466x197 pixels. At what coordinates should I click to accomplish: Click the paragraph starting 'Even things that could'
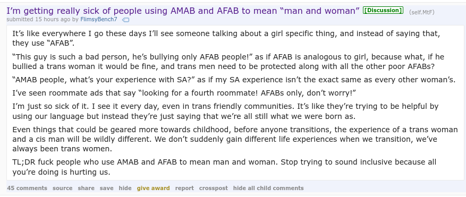pos(235,139)
